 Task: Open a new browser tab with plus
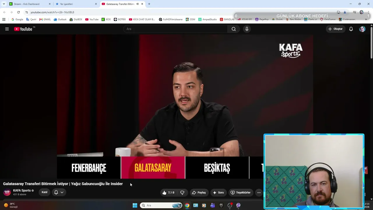pyautogui.click(x=149, y=4)
